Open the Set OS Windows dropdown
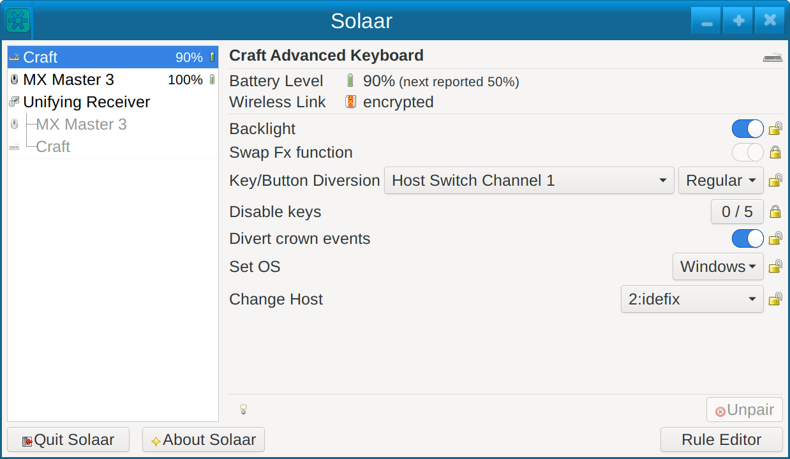Image resolution: width=790 pixels, height=459 pixels. 718,266
